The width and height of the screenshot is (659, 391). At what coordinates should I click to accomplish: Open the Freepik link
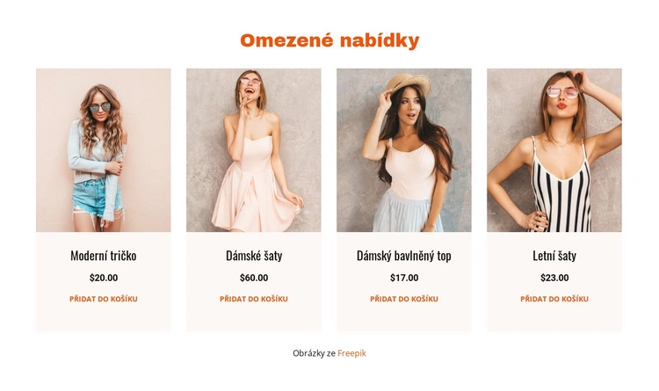tap(351, 353)
